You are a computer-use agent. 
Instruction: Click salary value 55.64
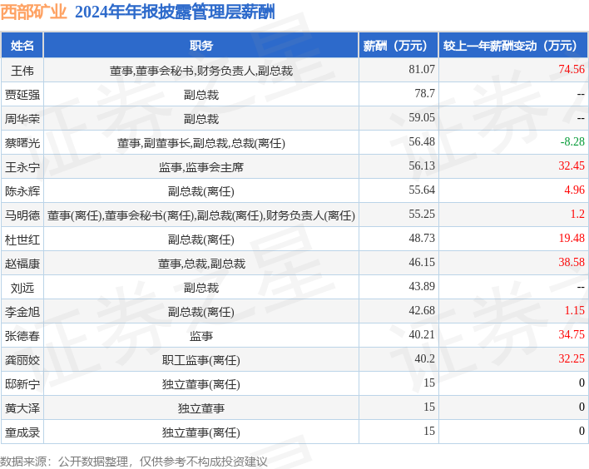[422, 190]
